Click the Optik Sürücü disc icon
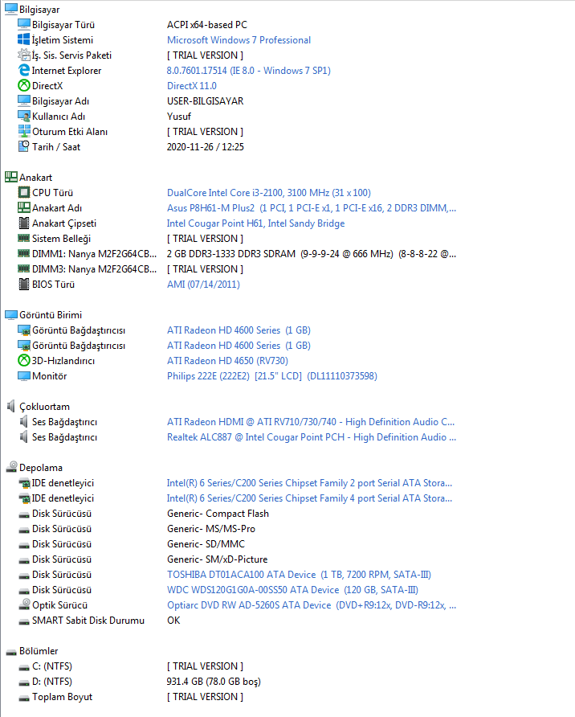Screen dimensions: 575x717 click(x=24, y=604)
